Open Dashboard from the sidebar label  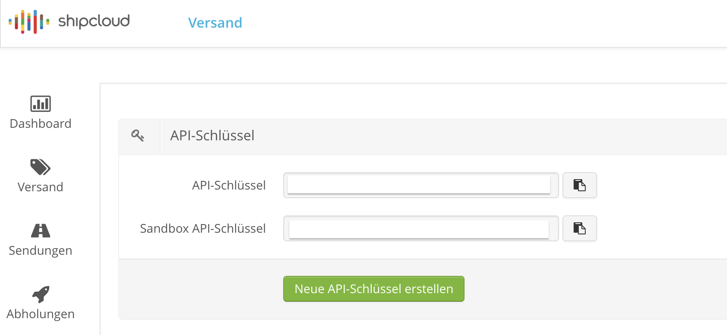[x=40, y=123]
